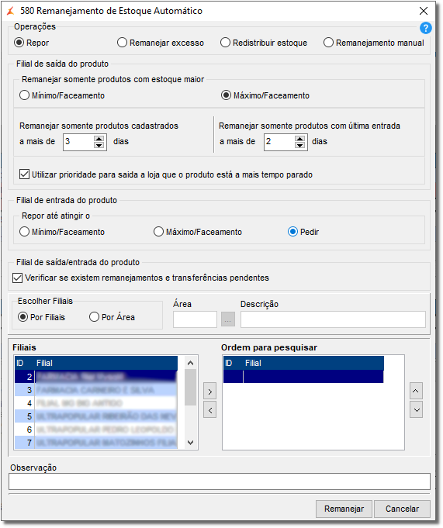Open the Área lookup ellipsis button
This screenshot has width=443, height=528.
(x=228, y=319)
